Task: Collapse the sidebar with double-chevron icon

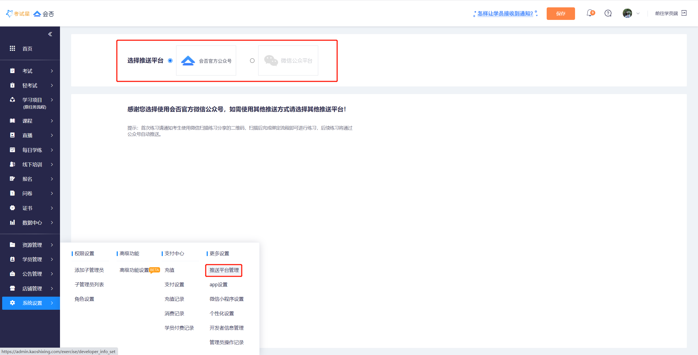Action: pyautogui.click(x=50, y=34)
